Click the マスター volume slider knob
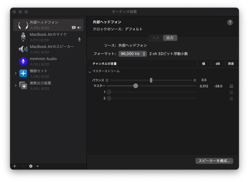249x182 pixels. click(135, 86)
